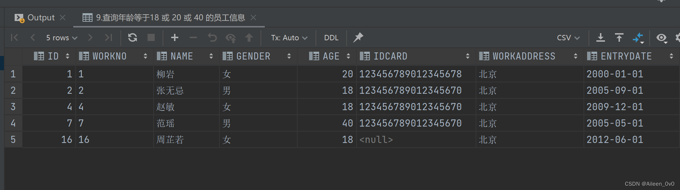Toggle sort arrows on ENTRYDATE column
The height and width of the screenshot is (190, 680).
point(671,56)
